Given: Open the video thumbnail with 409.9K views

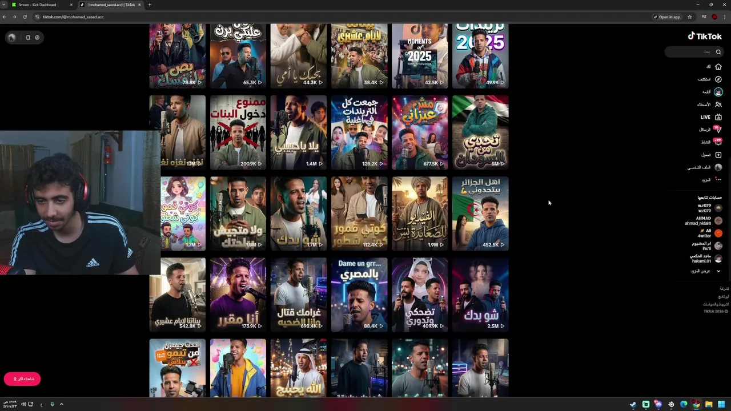Looking at the screenshot, I should click(x=420, y=295).
